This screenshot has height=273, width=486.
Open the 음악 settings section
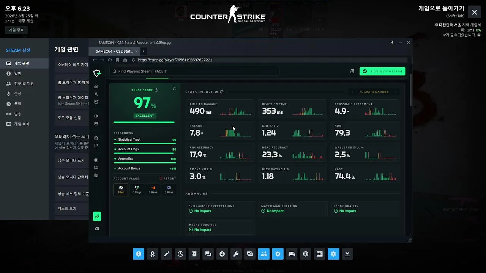click(x=24, y=104)
